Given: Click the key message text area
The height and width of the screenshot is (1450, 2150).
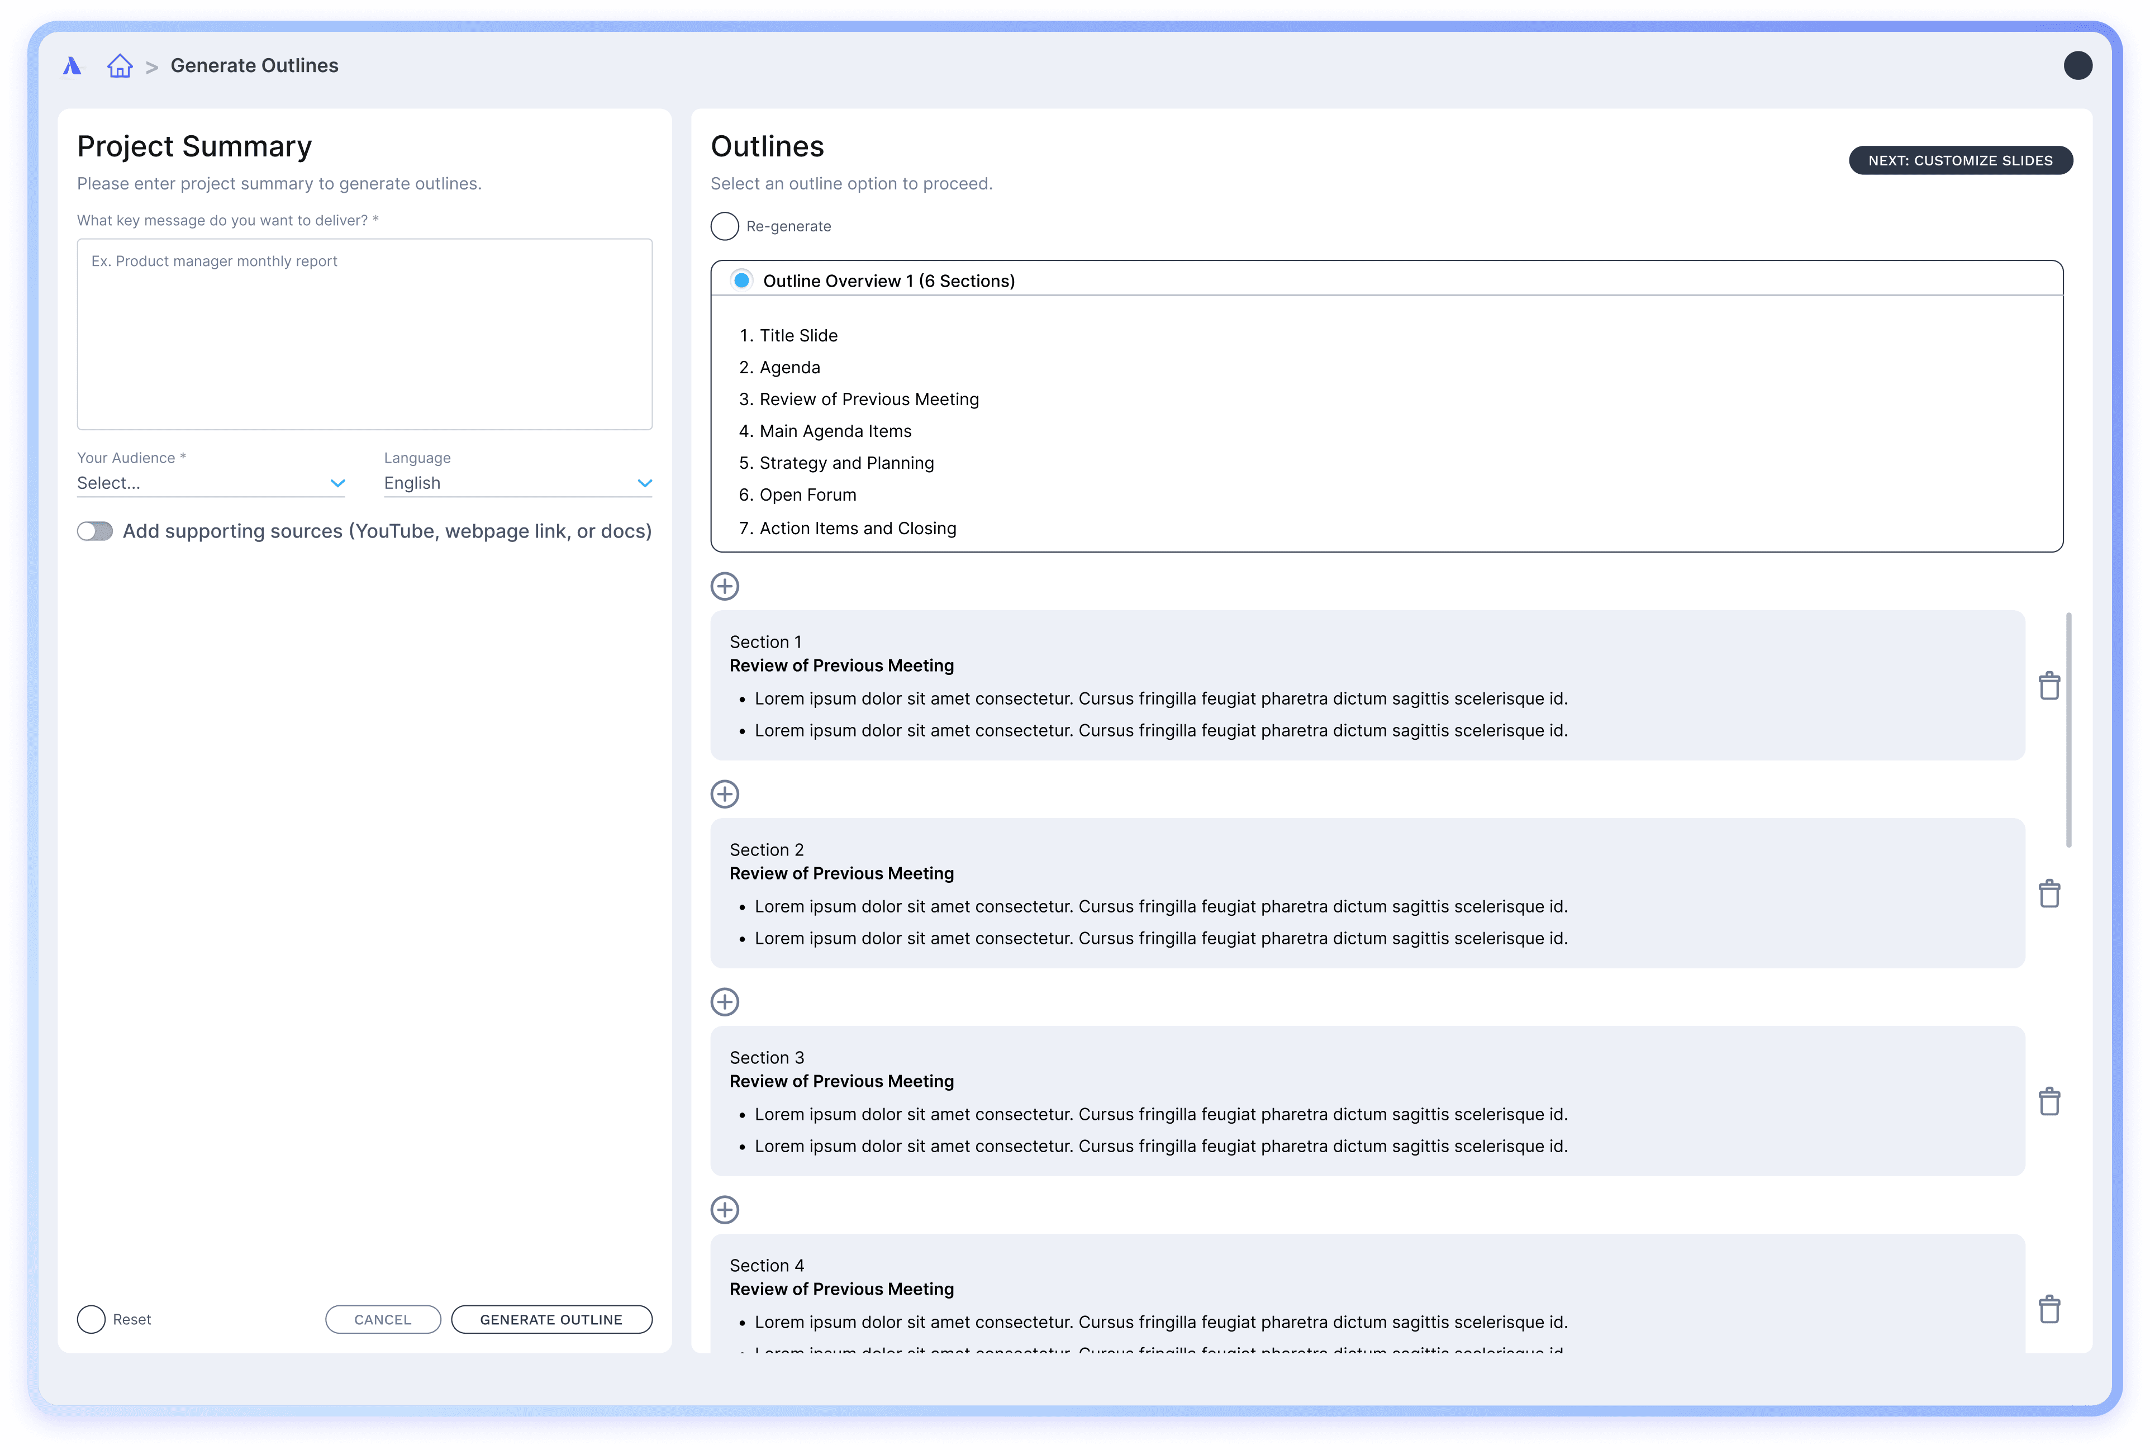Looking at the screenshot, I should point(364,335).
